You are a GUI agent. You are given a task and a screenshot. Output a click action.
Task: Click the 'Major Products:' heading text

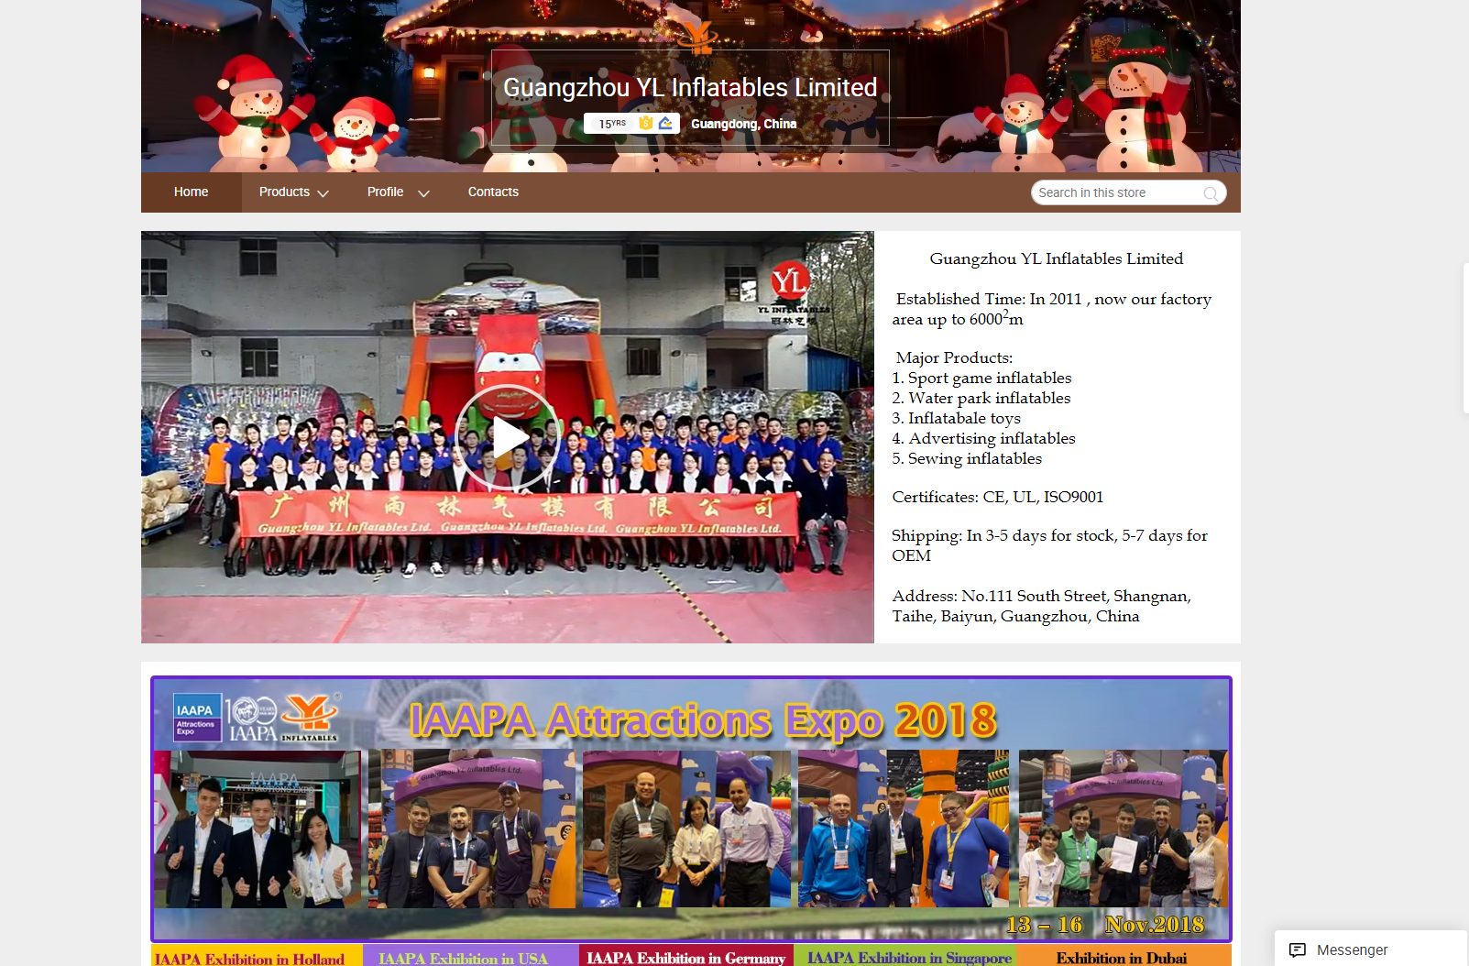click(x=954, y=357)
